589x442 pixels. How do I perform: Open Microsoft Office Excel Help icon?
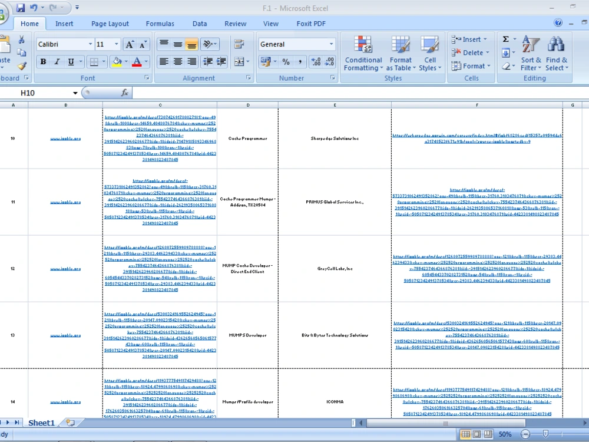(558, 23)
